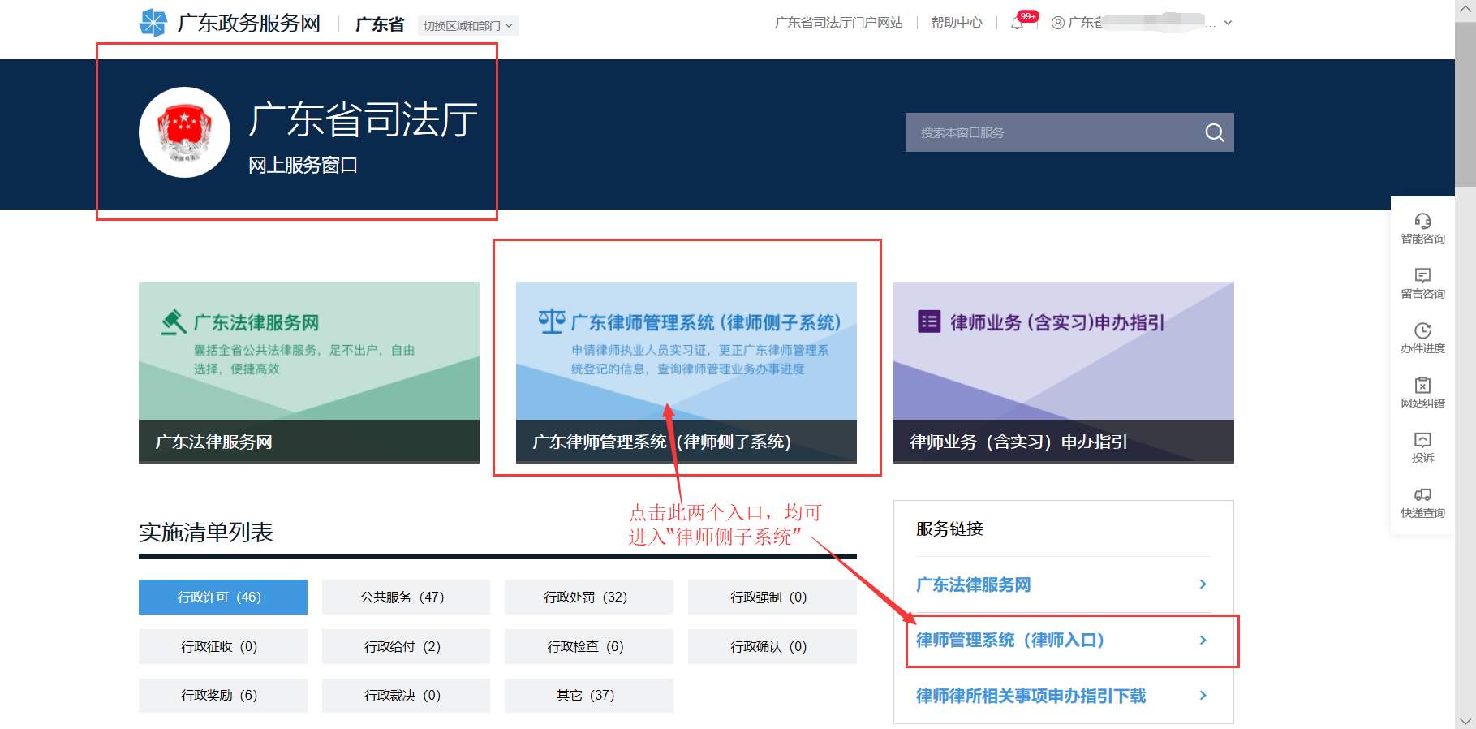
Task: Click the page vertical scrollbar thumb
Action: tap(1465, 104)
